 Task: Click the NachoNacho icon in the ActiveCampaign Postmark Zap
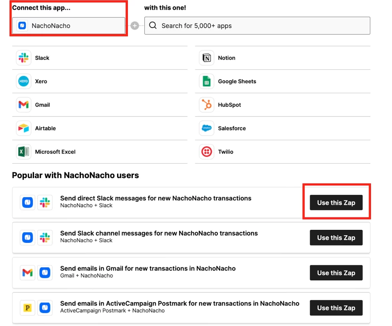click(x=45, y=308)
